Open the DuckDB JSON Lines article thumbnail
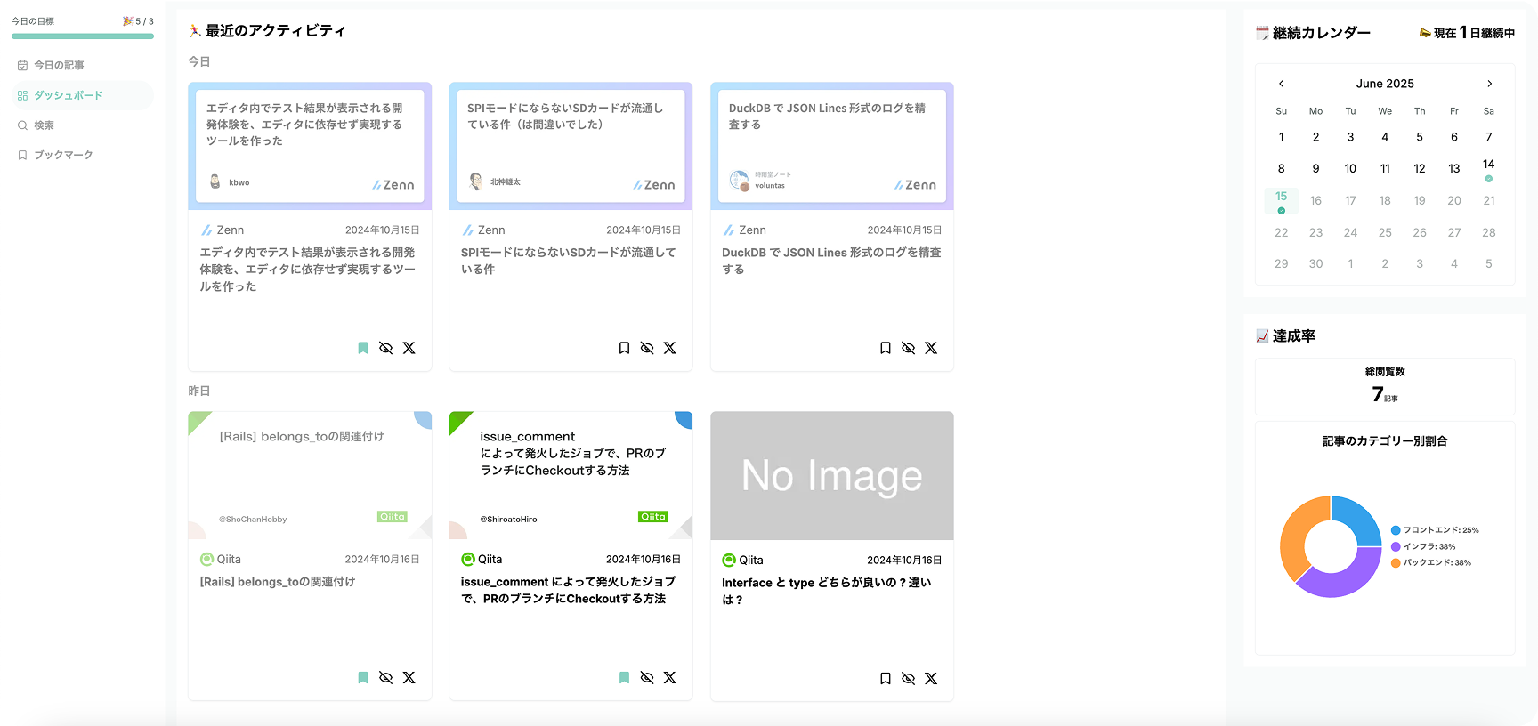The width and height of the screenshot is (1538, 726). tap(832, 146)
